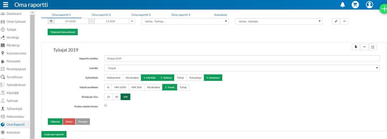Open Asetukset in sidebar
The image size is (387, 139).
[x=13, y=132]
